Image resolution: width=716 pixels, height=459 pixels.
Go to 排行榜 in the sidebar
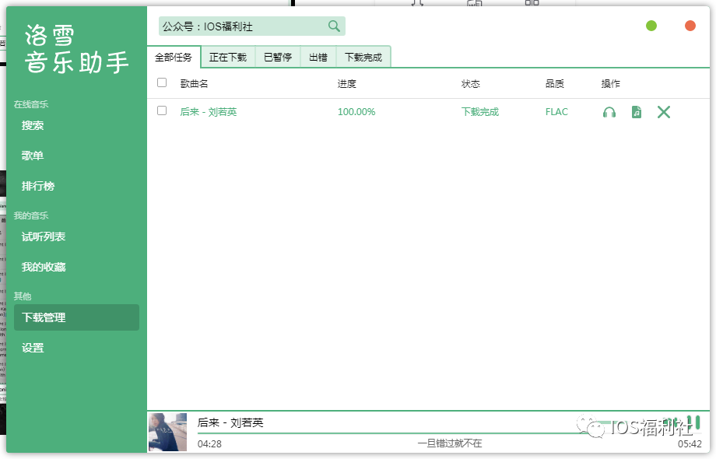[38, 186]
